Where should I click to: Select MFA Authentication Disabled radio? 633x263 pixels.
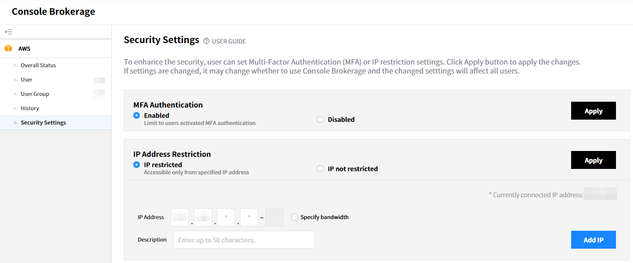coord(320,120)
